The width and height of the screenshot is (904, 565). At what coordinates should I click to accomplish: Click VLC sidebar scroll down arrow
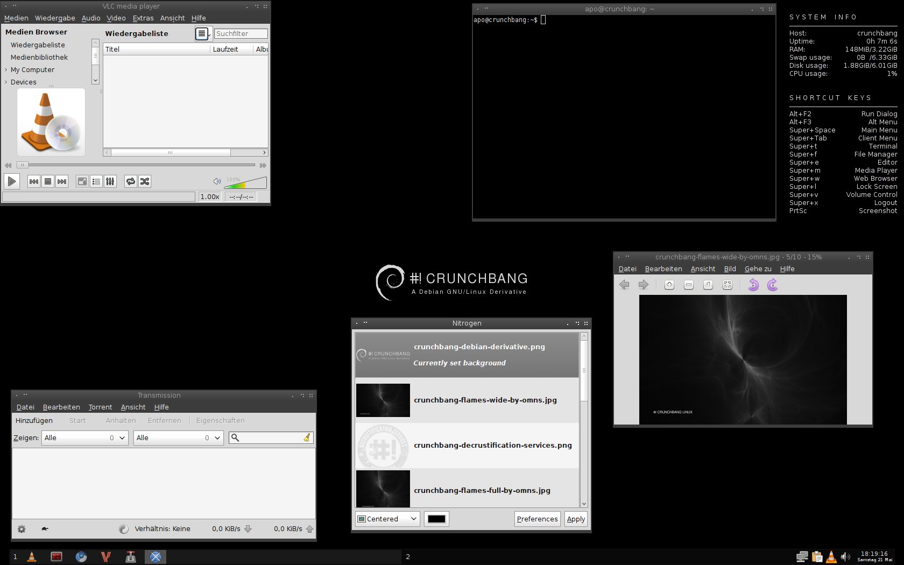pyautogui.click(x=95, y=81)
